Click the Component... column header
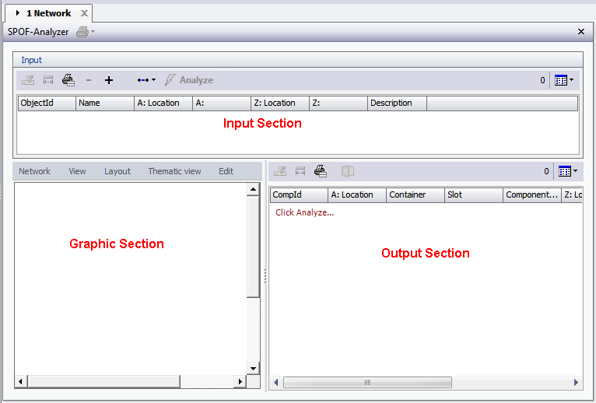 click(x=532, y=195)
